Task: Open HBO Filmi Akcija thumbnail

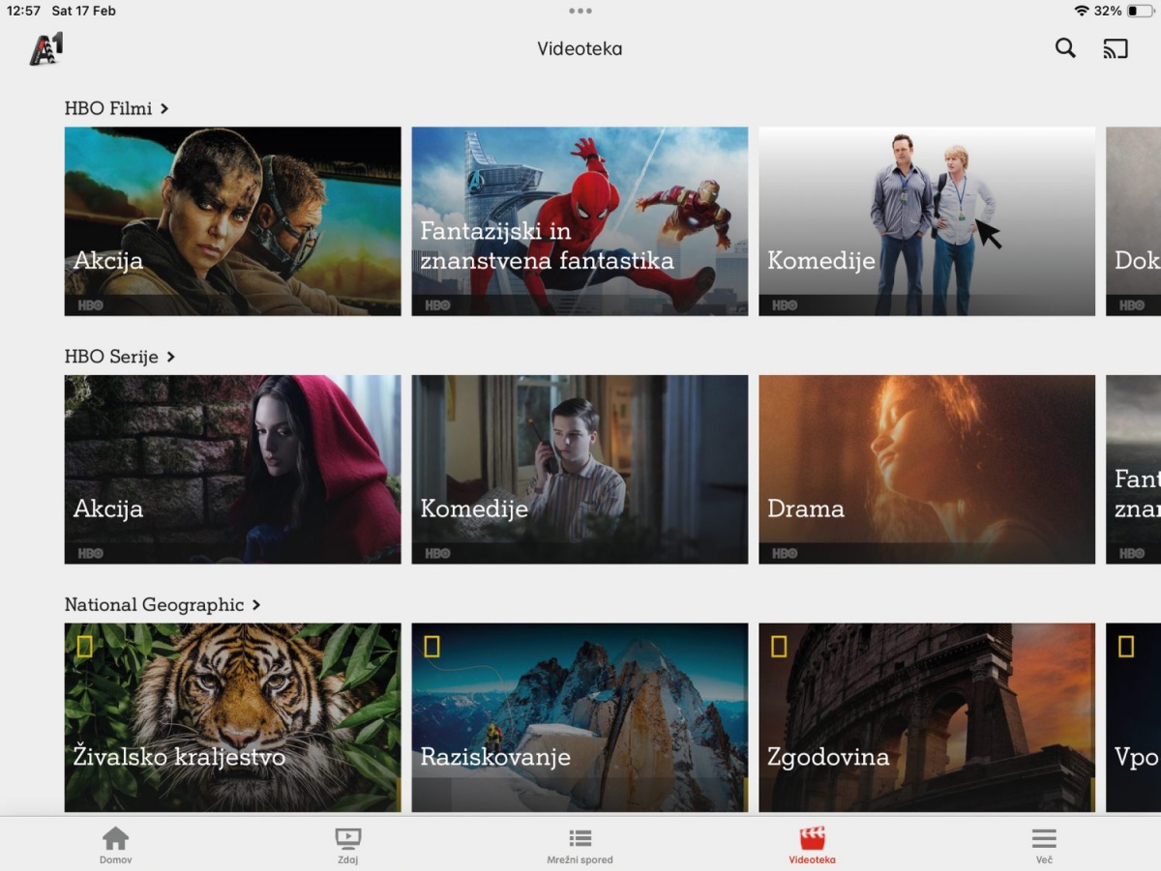Action: pyautogui.click(x=232, y=221)
